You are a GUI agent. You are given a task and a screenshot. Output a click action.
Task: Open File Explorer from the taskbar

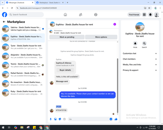click(x=22, y=127)
